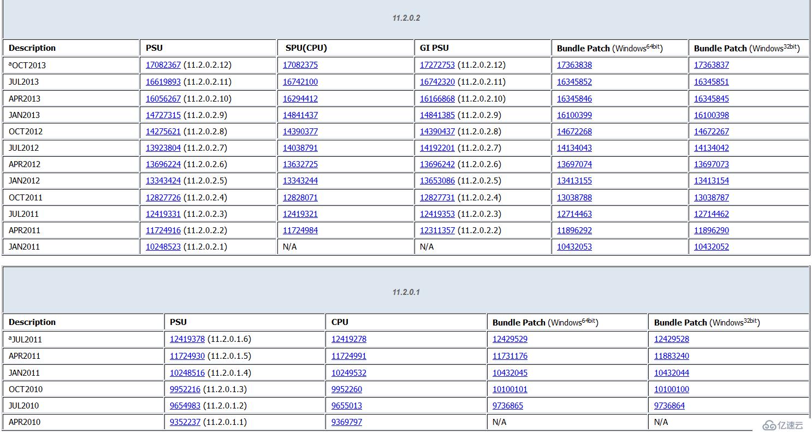Click SPU link 14390377
This screenshot has height=432, width=812.
click(x=300, y=132)
